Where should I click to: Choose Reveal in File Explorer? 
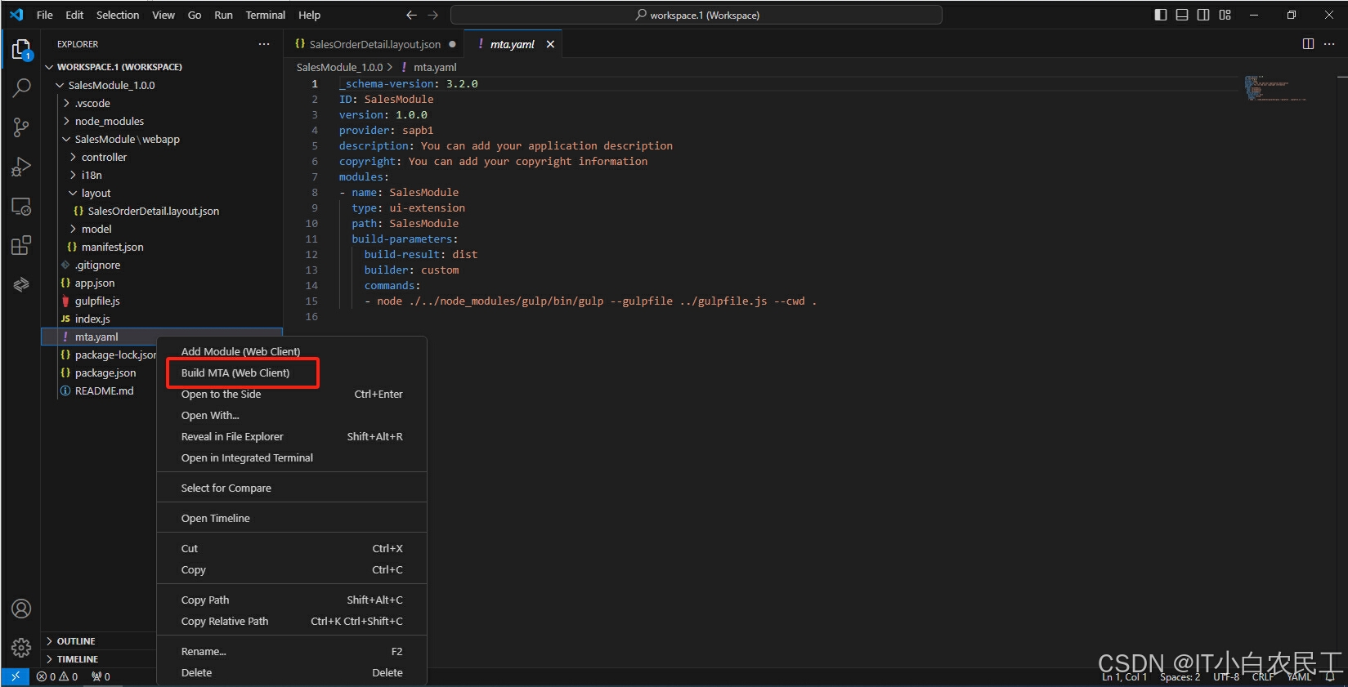(292, 436)
